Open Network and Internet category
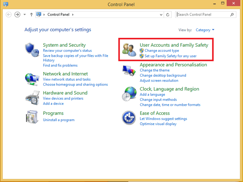This screenshot has height=182, width=243. coord(65,74)
